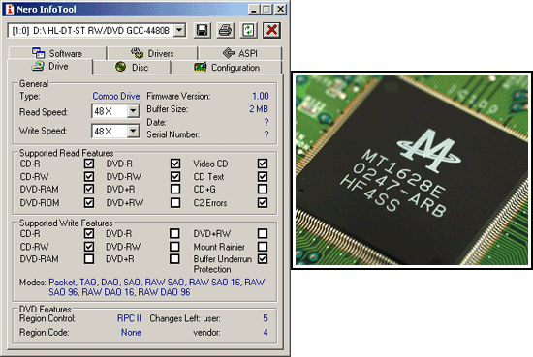This screenshot has height=357, width=533.
Task: Toggle Mount Rainier checkbox
Action: tap(263, 247)
